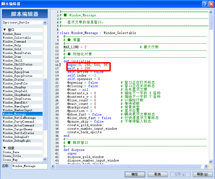Click code editor vertical scroll up arrow
The image size is (215, 179).
pyautogui.click(x=211, y=12)
